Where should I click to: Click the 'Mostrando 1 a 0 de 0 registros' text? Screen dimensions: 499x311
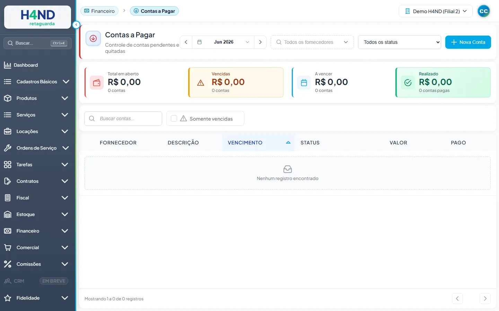tap(114, 299)
